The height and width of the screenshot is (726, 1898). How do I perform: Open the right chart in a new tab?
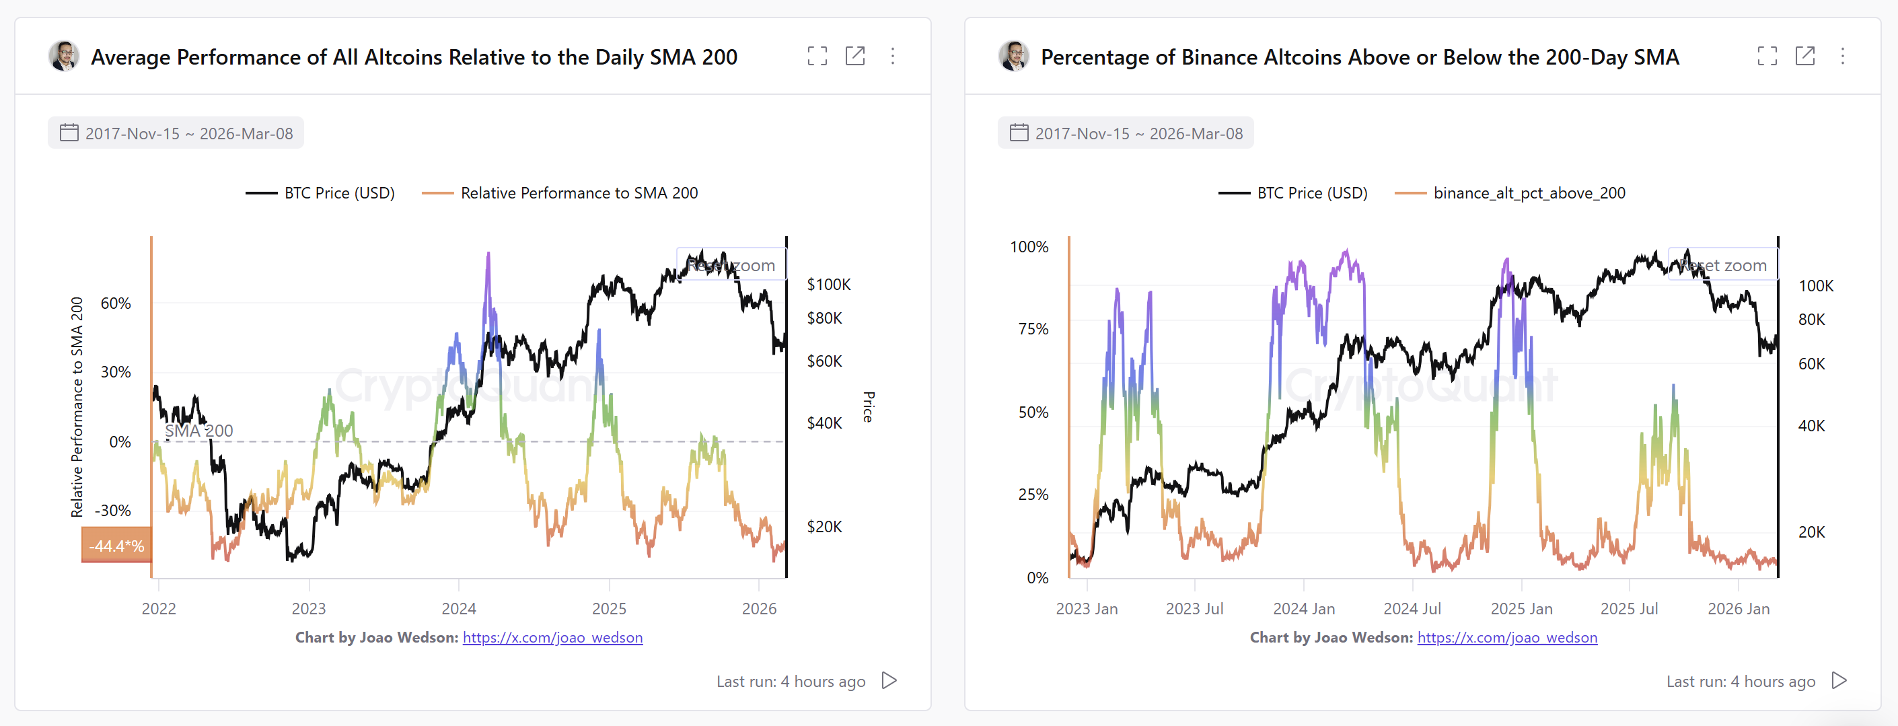[1804, 56]
